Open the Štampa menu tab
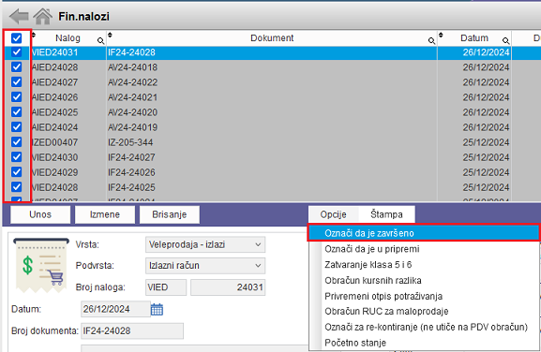The image size is (541, 352). (386, 214)
